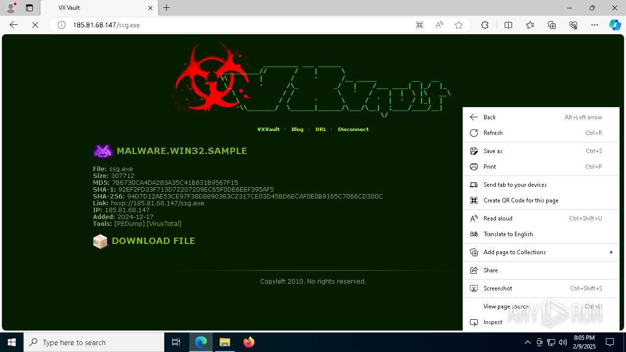Open Browser essentials heart icon
This screenshot has width=626, height=352.
tap(573, 25)
